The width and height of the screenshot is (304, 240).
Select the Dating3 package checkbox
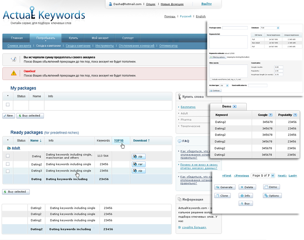[x=8, y=171]
